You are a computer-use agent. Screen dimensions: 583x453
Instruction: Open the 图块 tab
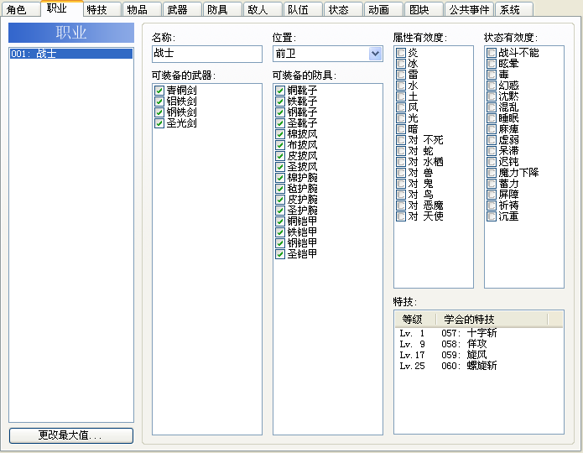pos(424,10)
